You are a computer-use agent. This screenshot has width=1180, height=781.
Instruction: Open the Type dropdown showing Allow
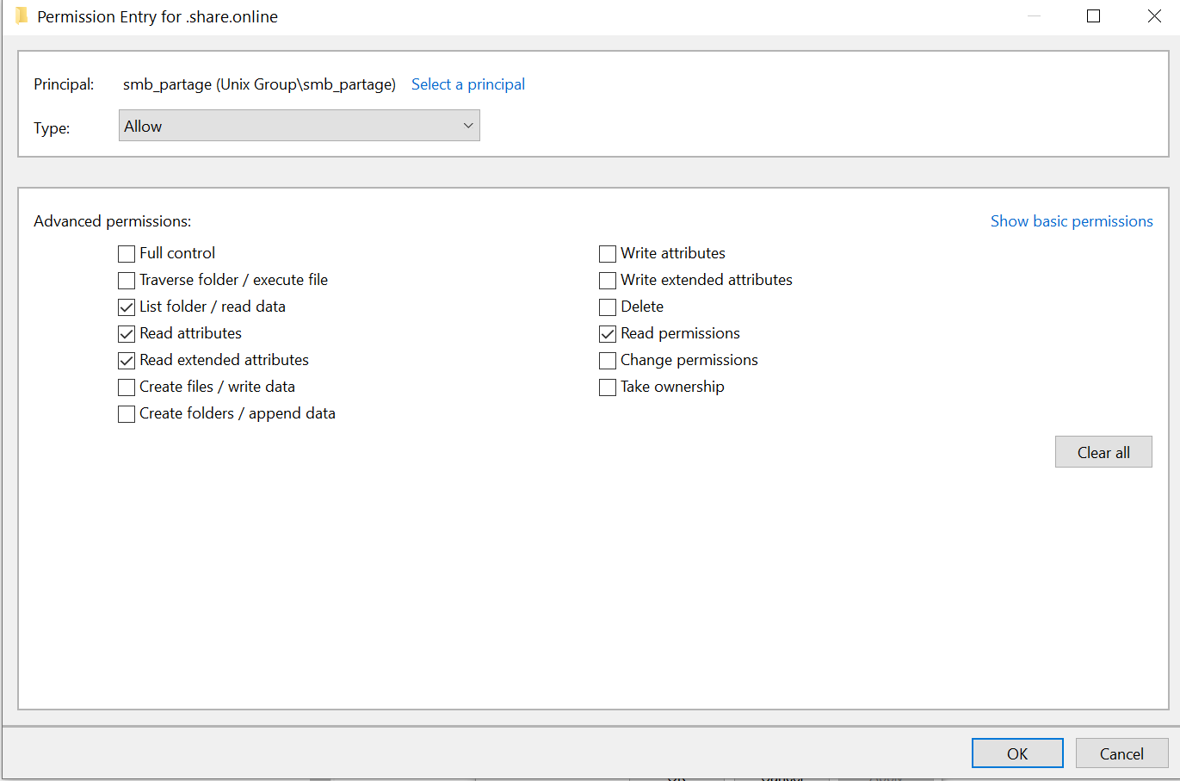pyautogui.click(x=299, y=126)
